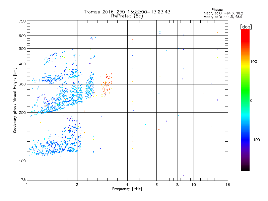Click the x-axis tick label '2'

(x=77, y=185)
